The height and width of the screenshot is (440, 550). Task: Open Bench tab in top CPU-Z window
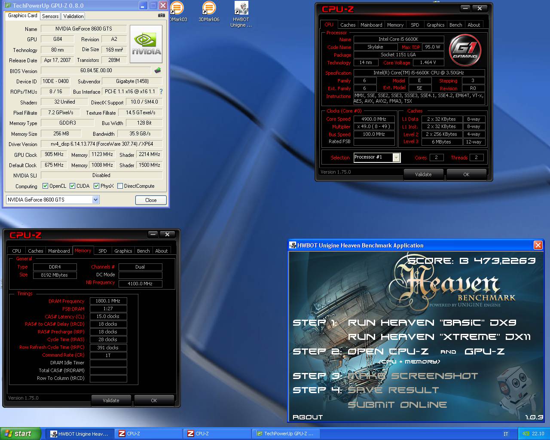pyautogui.click(x=455, y=25)
